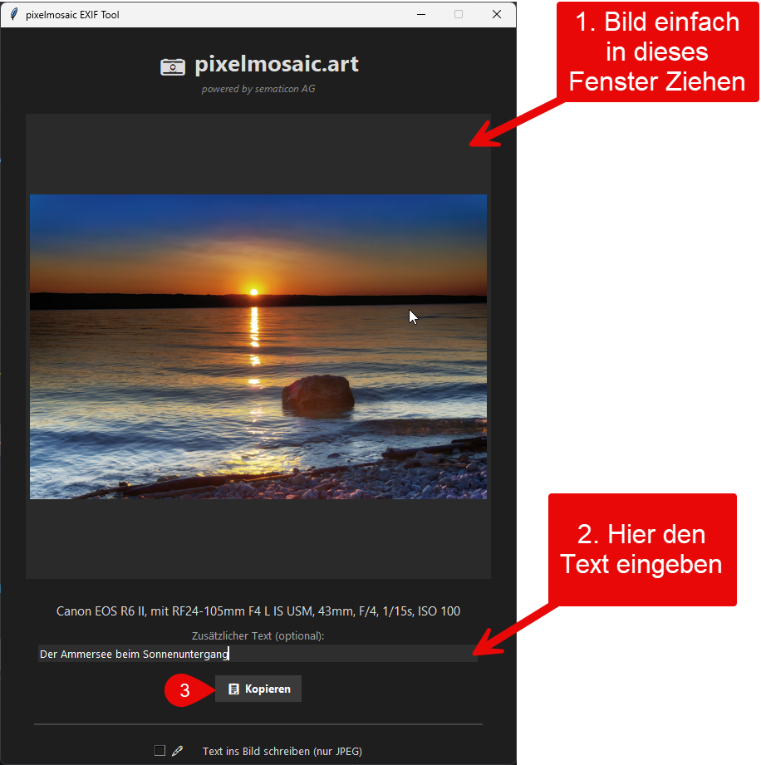Click the 'Zusätzlicher Text (optional):' label
Image resolution: width=761 pixels, height=765 pixels.
pos(258,635)
